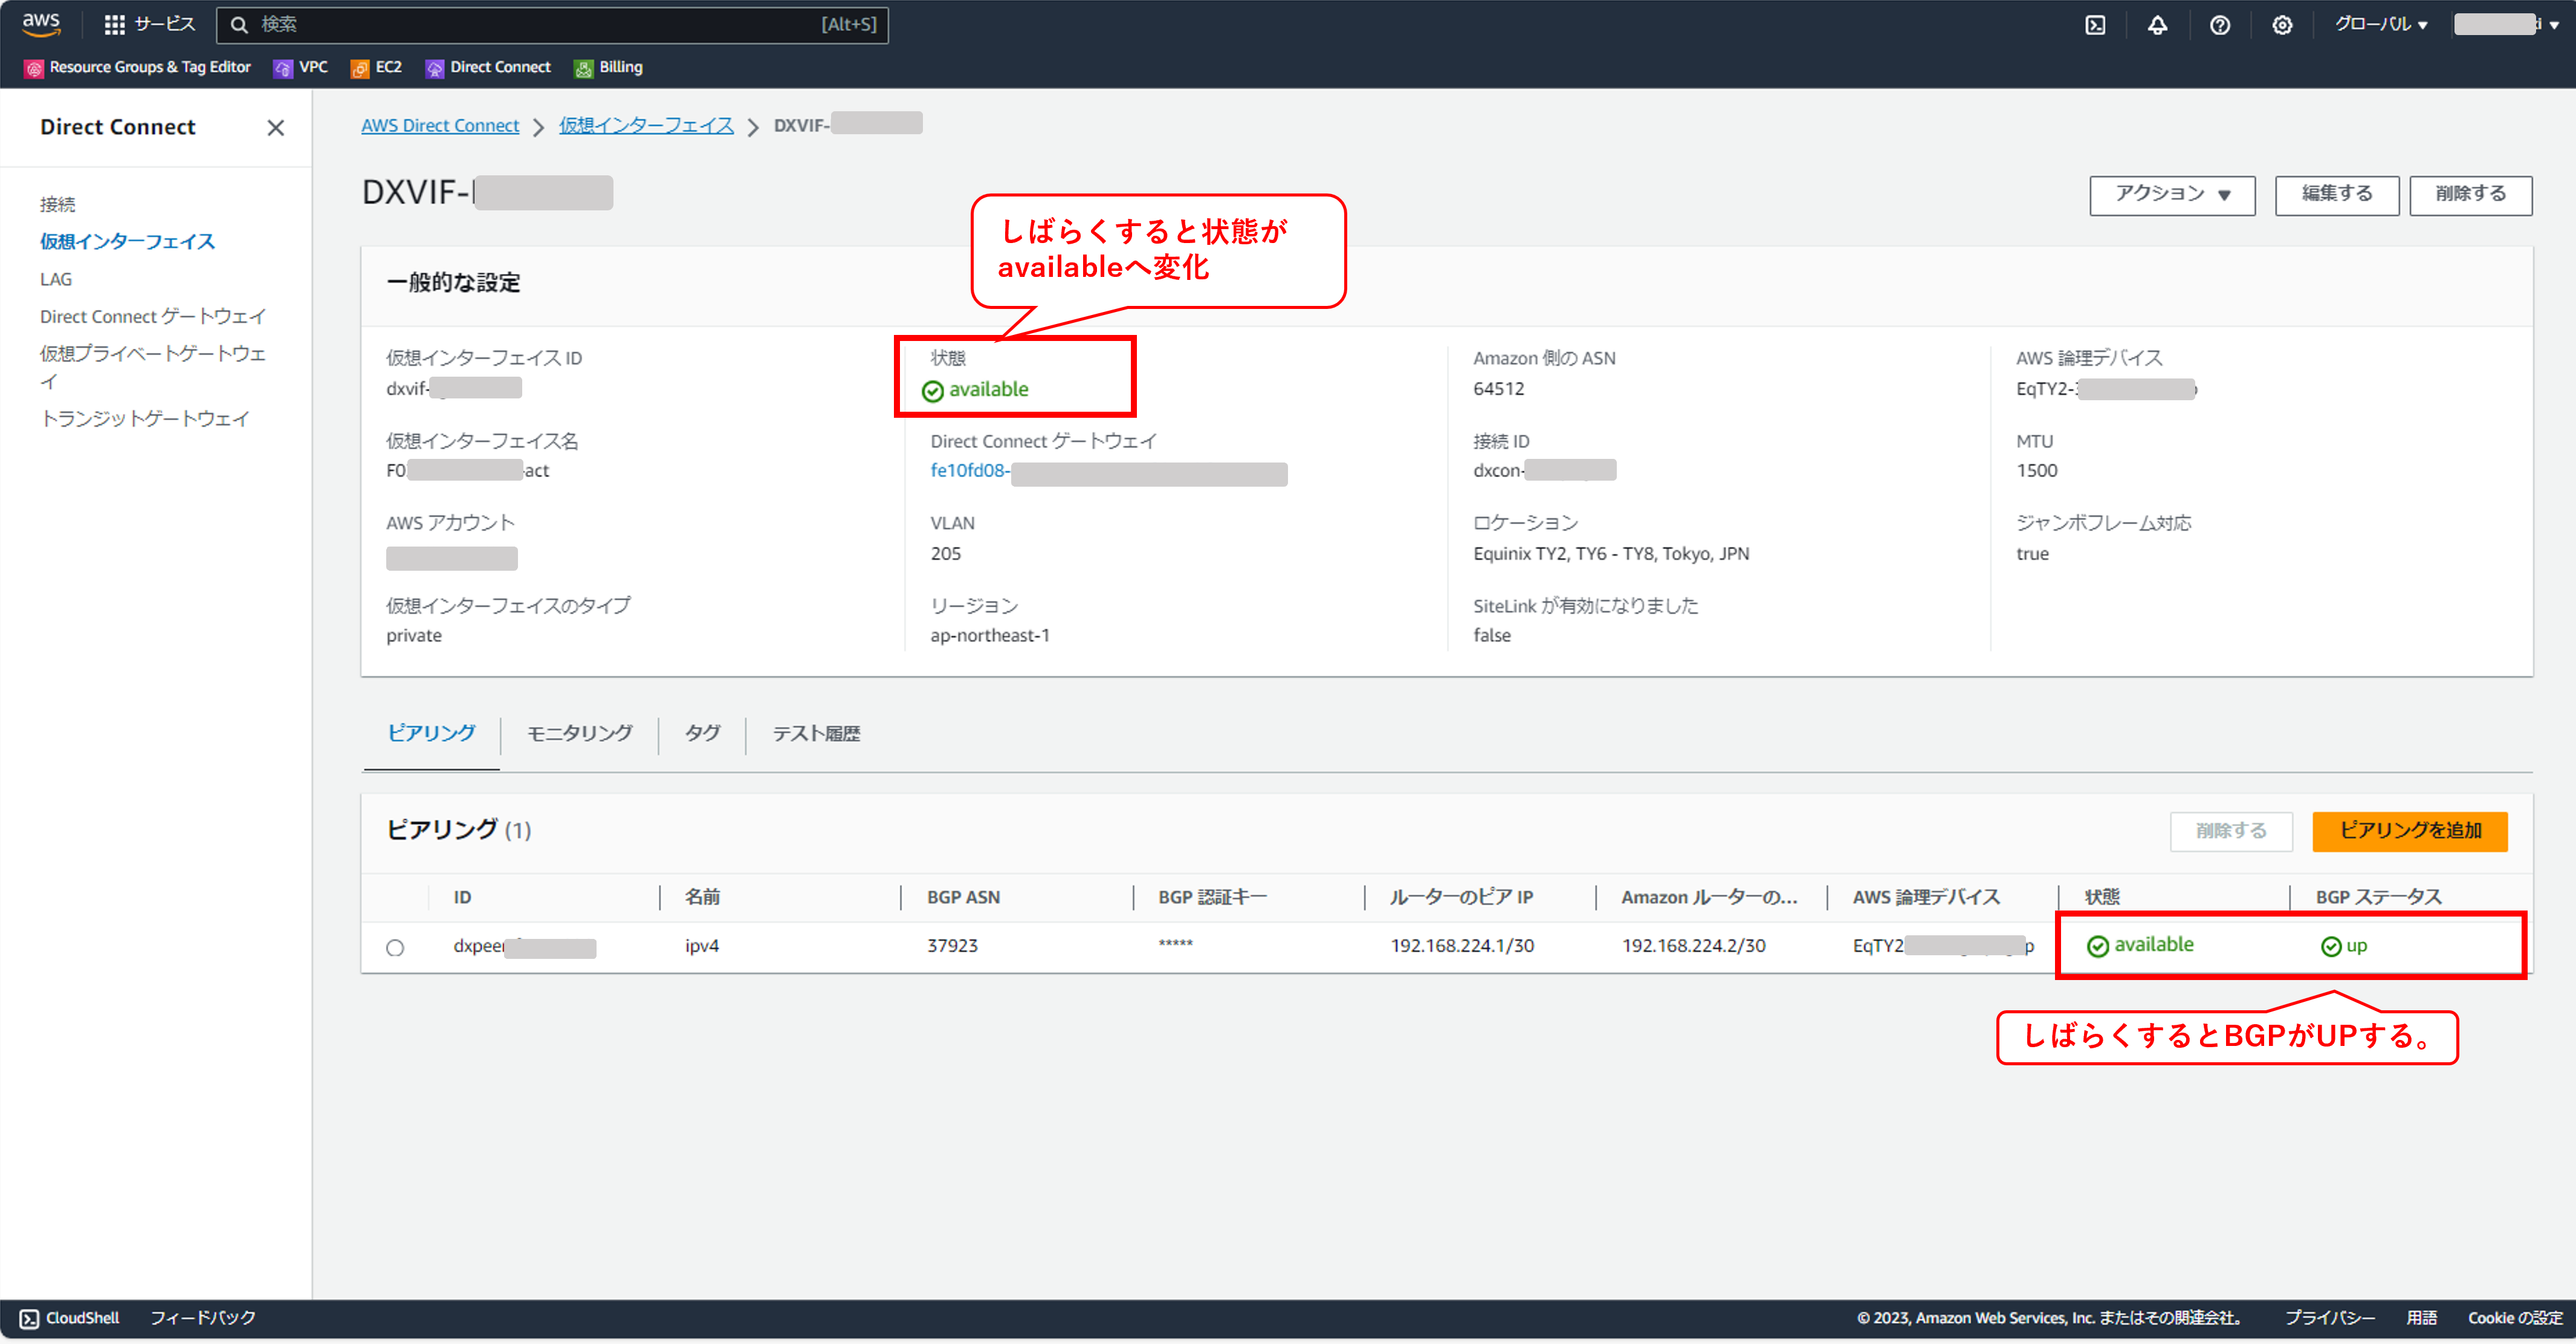Open VPC from the favorites bar
The width and height of the screenshot is (2576, 1344).
pos(300,67)
